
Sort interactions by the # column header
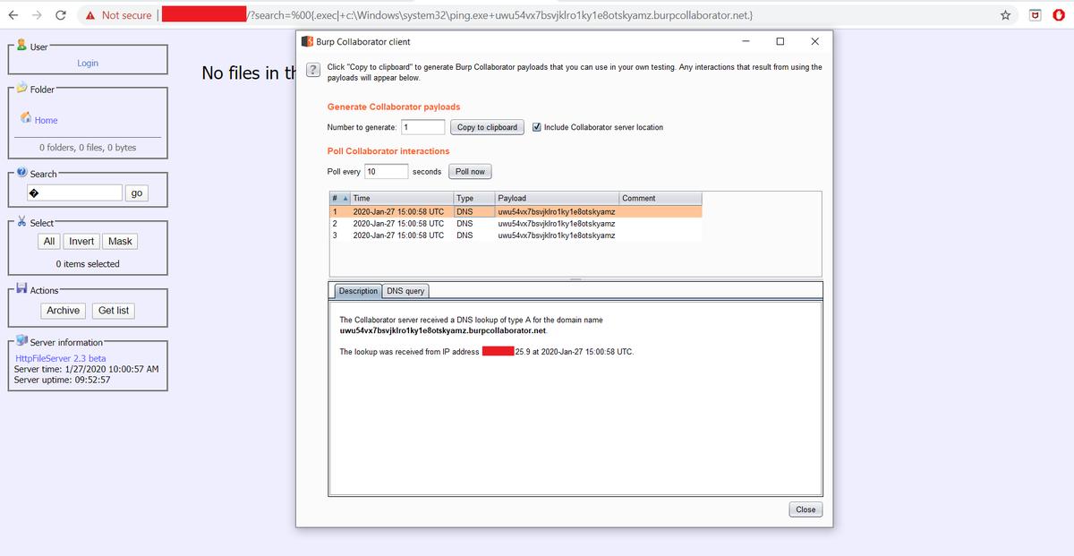tap(338, 198)
